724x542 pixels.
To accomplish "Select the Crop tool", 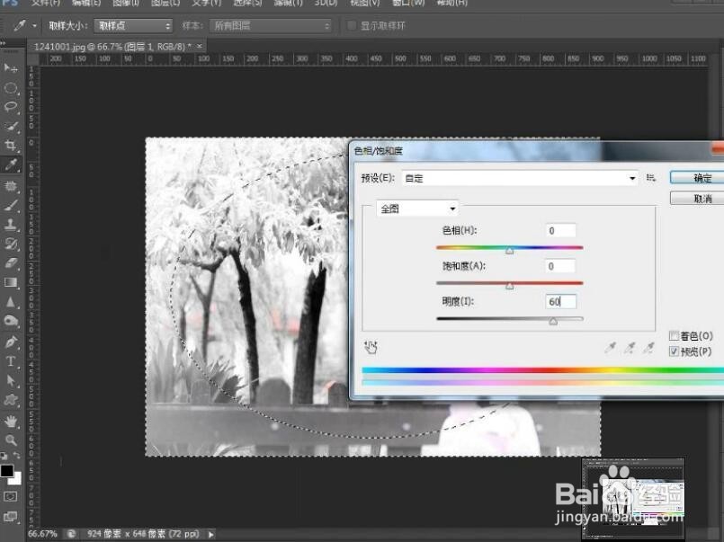I will click(x=10, y=146).
